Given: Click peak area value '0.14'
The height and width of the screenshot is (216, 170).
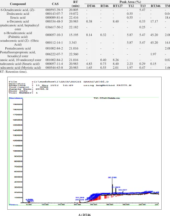Looking at the screenshot, I should [89, 35].
